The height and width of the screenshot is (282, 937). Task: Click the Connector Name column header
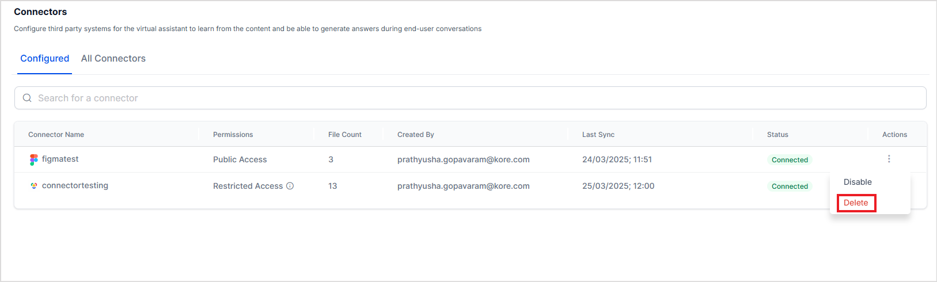click(56, 135)
